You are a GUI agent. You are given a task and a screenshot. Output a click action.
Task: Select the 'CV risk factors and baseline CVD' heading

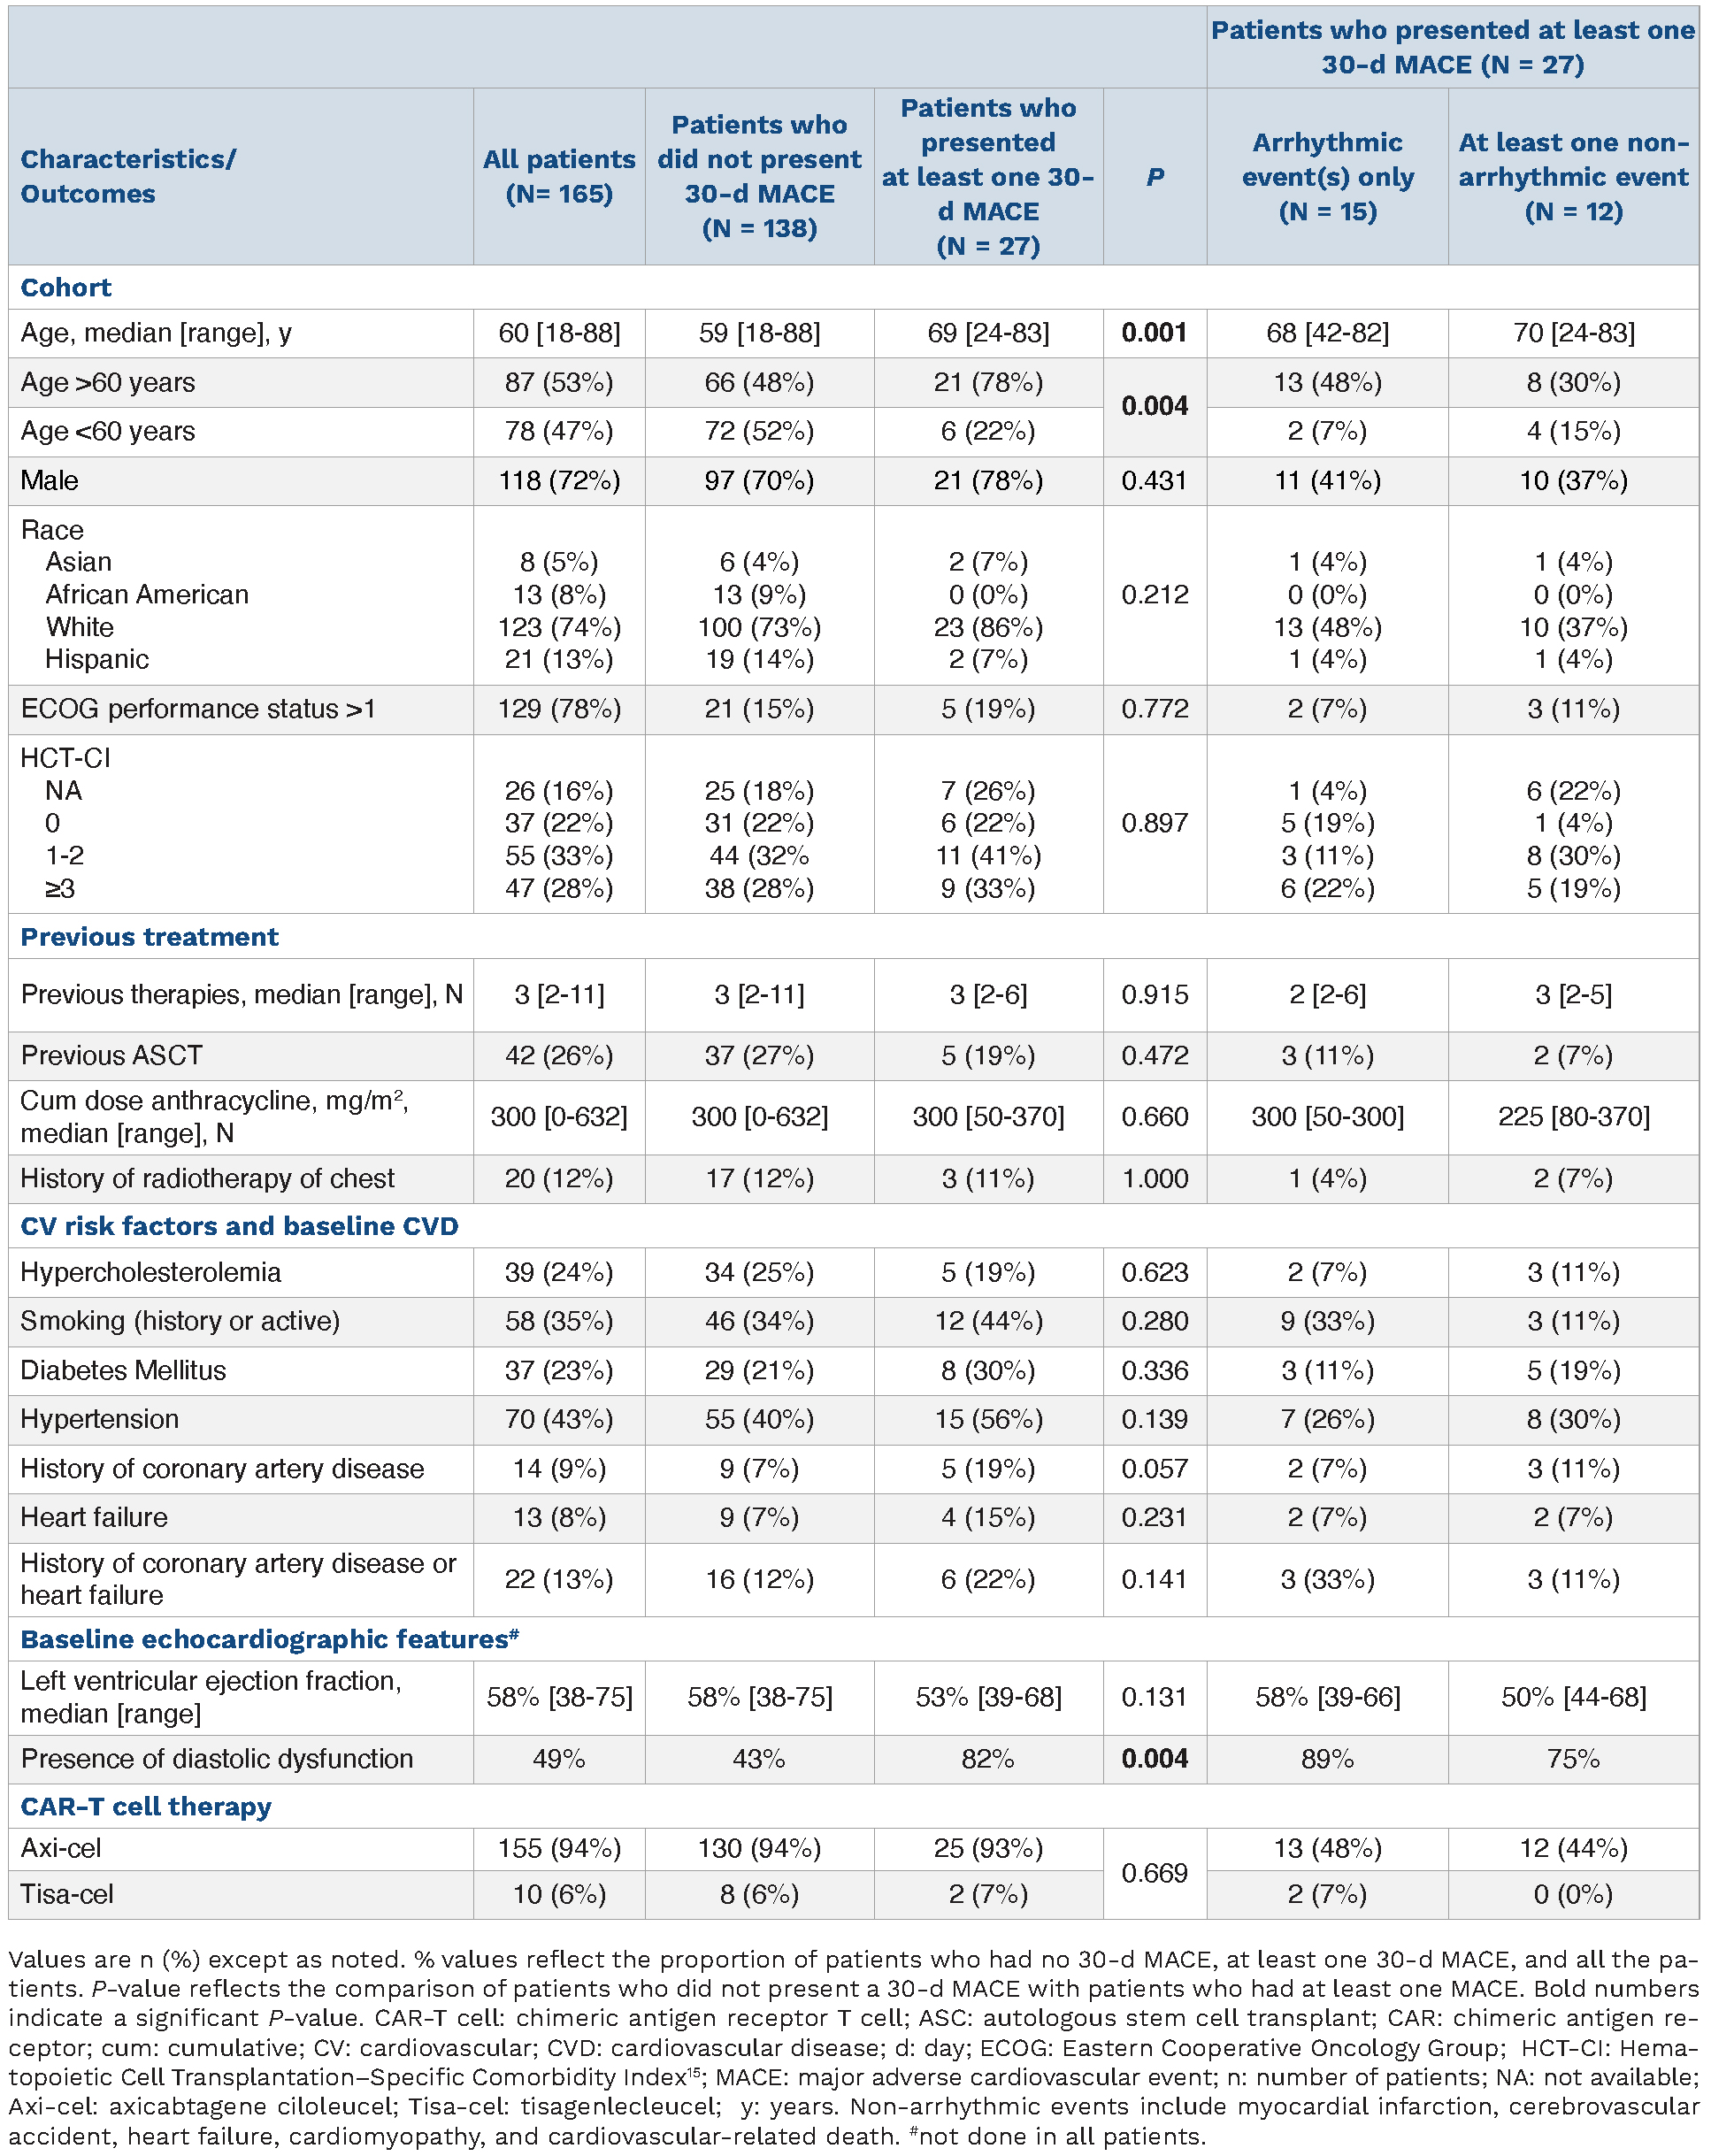tap(239, 1226)
